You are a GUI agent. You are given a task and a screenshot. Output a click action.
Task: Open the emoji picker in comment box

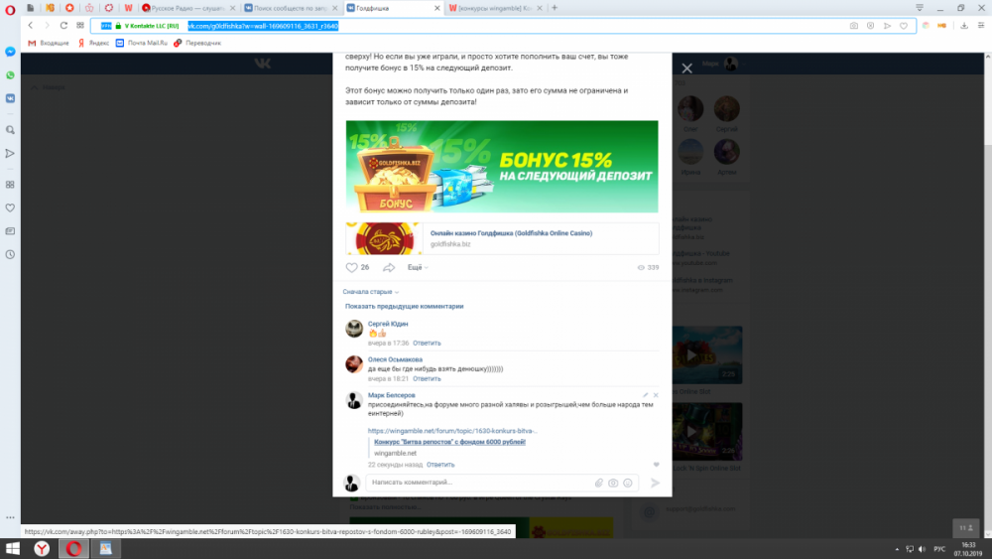coord(628,483)
